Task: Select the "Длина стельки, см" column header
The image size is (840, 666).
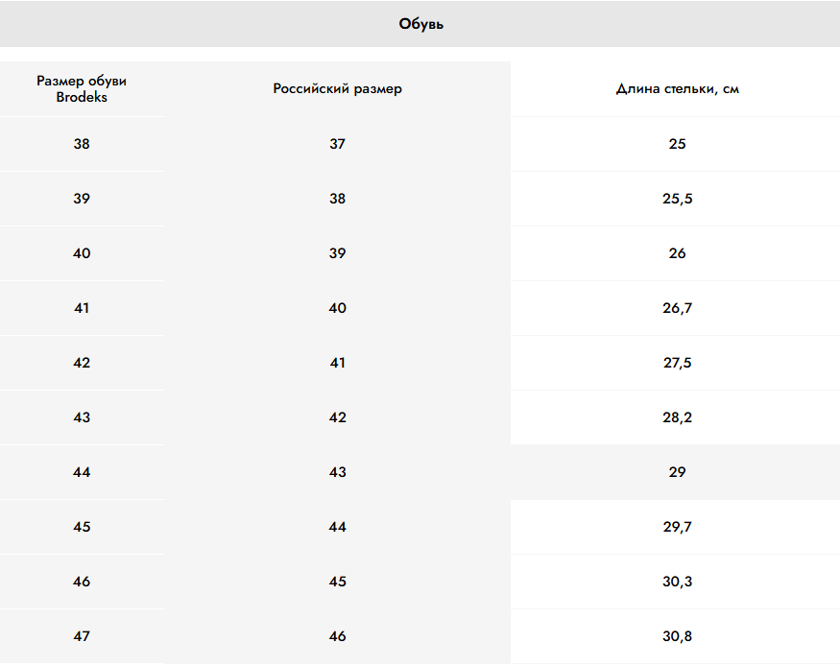Action: point(677,89)
